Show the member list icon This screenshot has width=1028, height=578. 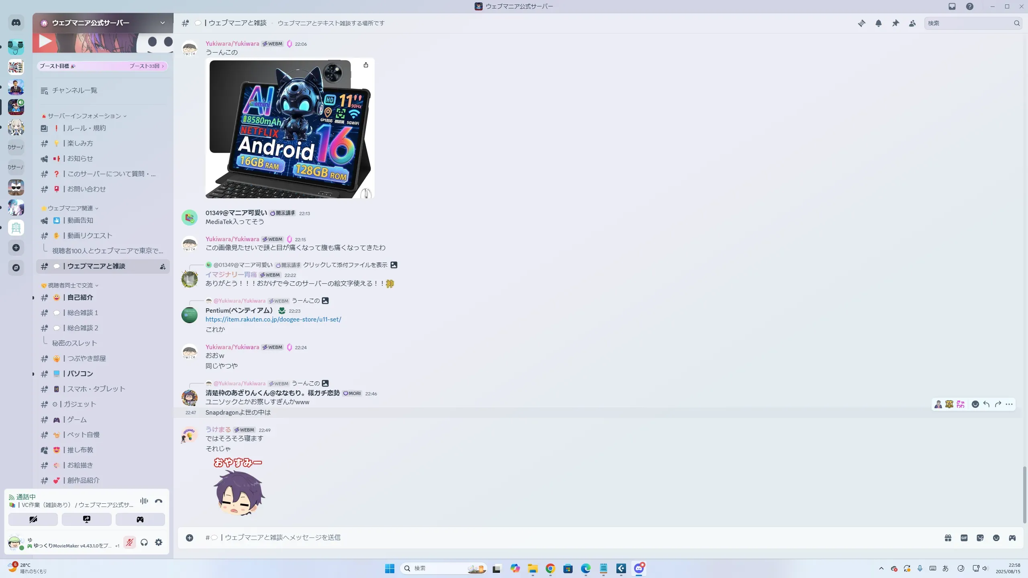coord(912,23)
